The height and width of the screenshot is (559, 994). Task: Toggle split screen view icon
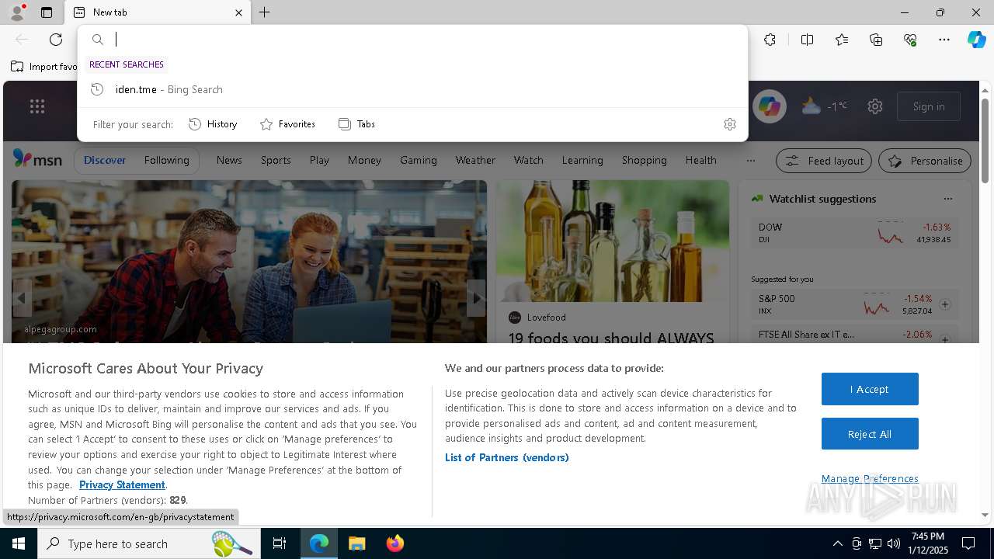click(807, 40)
